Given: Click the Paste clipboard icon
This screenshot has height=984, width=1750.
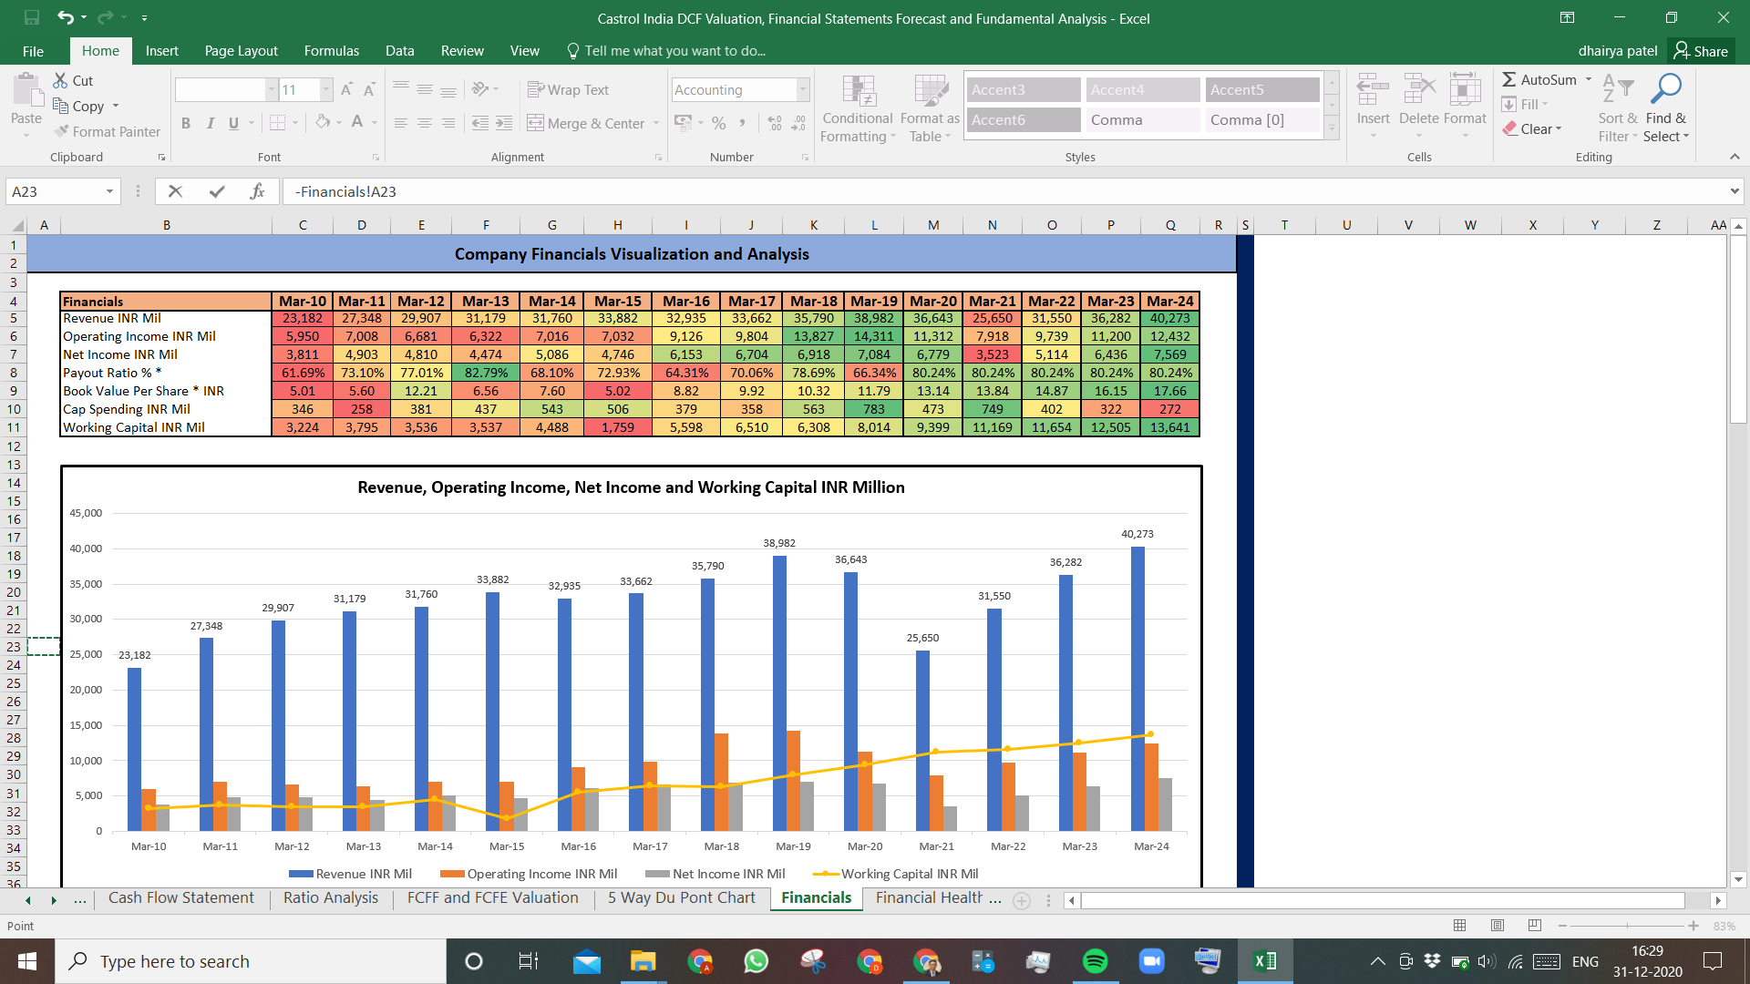Looking at the screenshot, I should point(26,91).
